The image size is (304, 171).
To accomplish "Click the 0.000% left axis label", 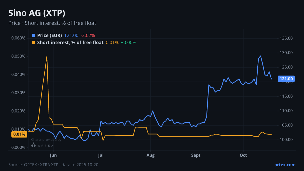I will 18,147.
